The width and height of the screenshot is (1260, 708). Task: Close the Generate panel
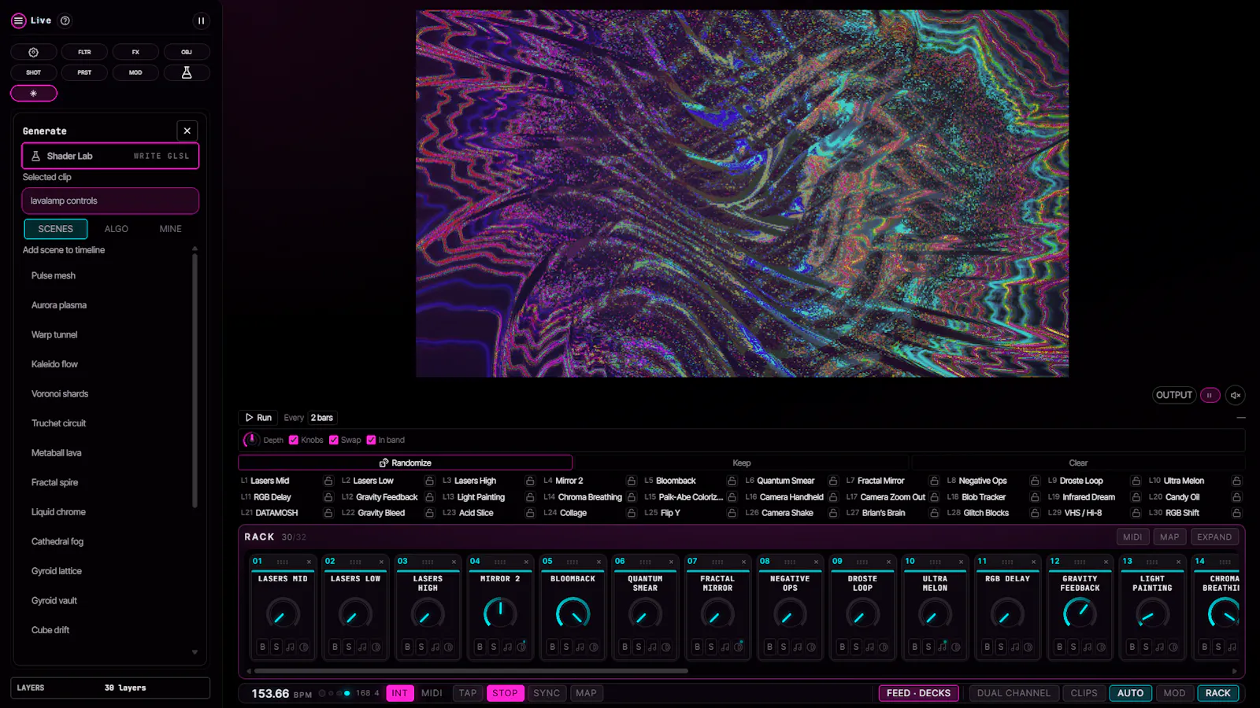point(187,131)
